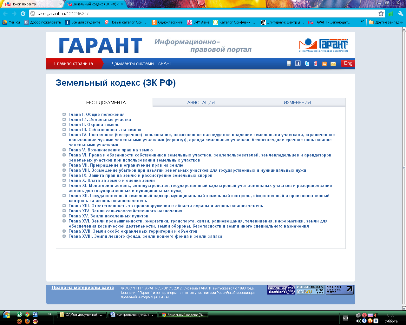Click the ГАРАНТ site title logo
Viewport: 406px width, 325px height.
pyautogui.click(x=100, y=46)
